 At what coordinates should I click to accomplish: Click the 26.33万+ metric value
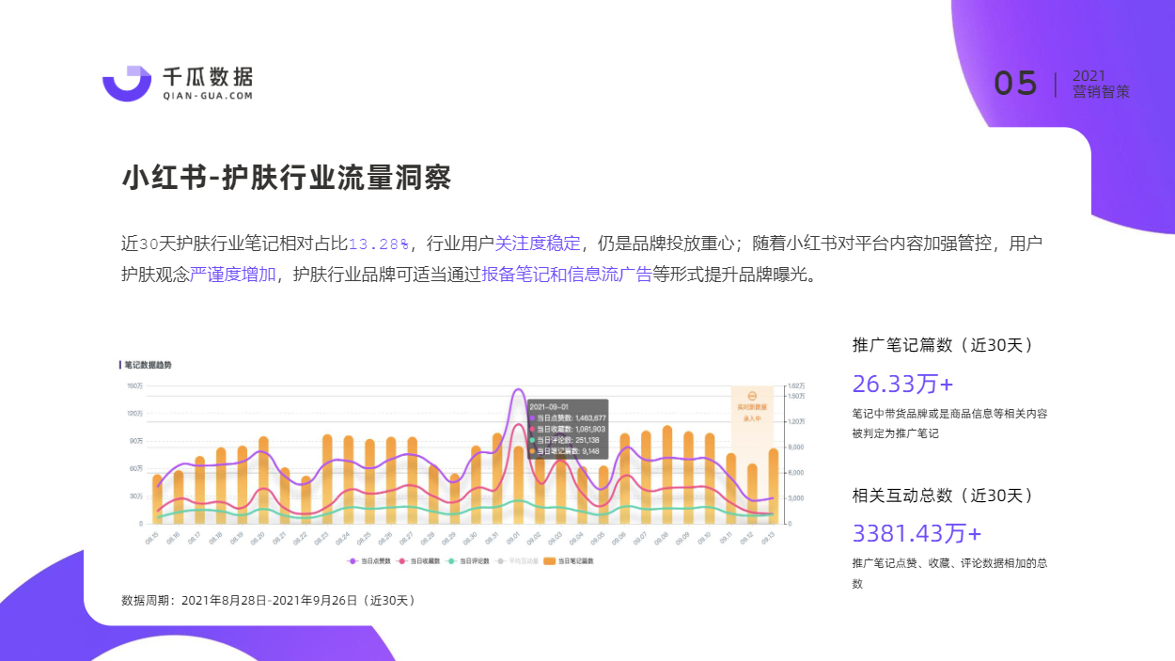[902, 384]
